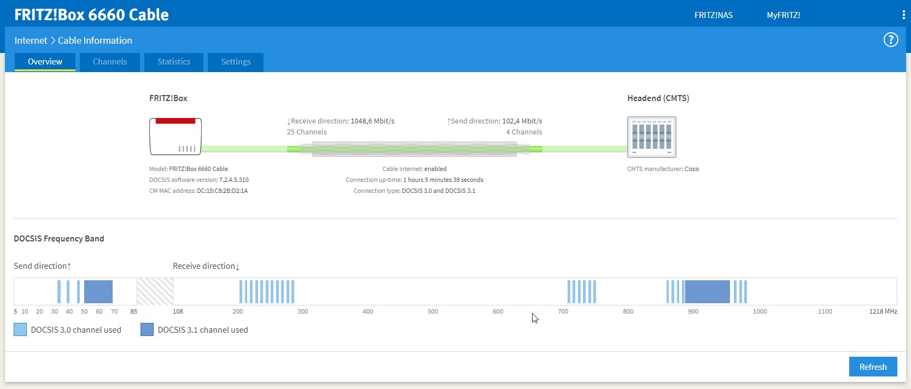Click the DOCSIS 3.1 upstream channel block
This screenshot has width=911, height=389.
(x=98, y=292)
